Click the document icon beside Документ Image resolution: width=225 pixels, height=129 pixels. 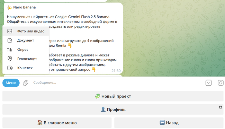pyautogui.click(x=10, y=40)
